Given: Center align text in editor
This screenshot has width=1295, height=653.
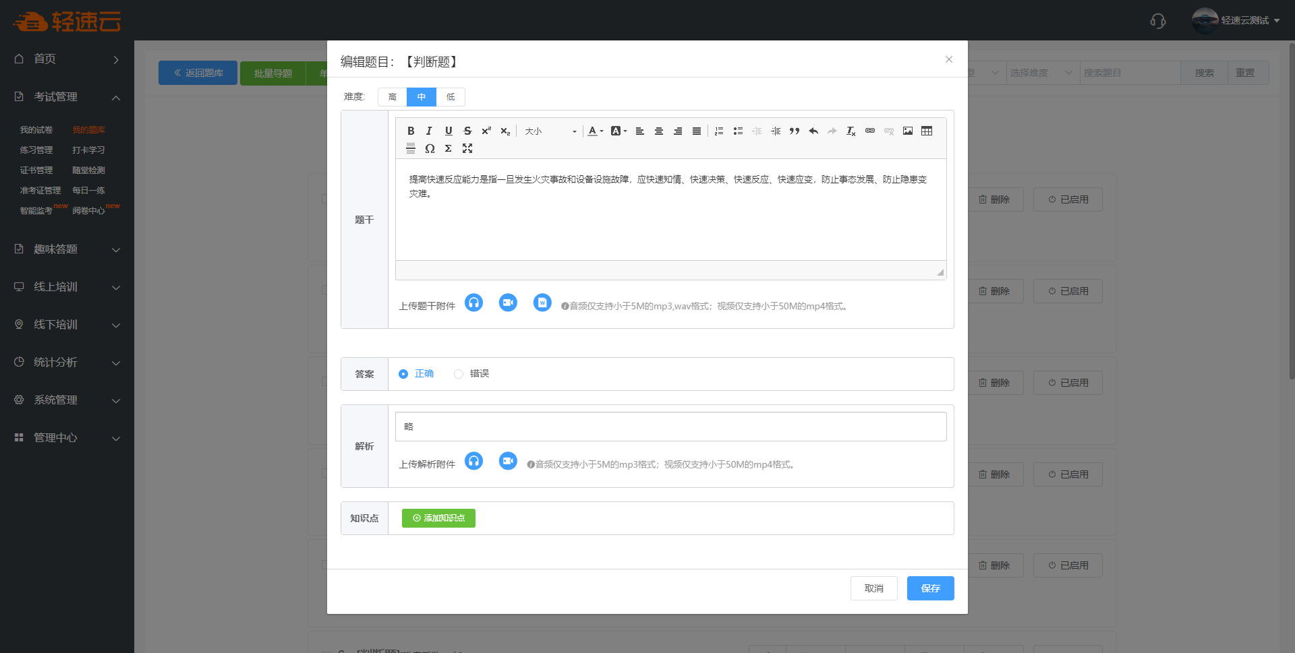Looking at the screenshot, I should pyautogui.click(x=659, y=131).
